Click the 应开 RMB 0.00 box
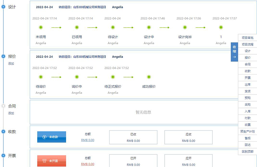 coord(188,161)
